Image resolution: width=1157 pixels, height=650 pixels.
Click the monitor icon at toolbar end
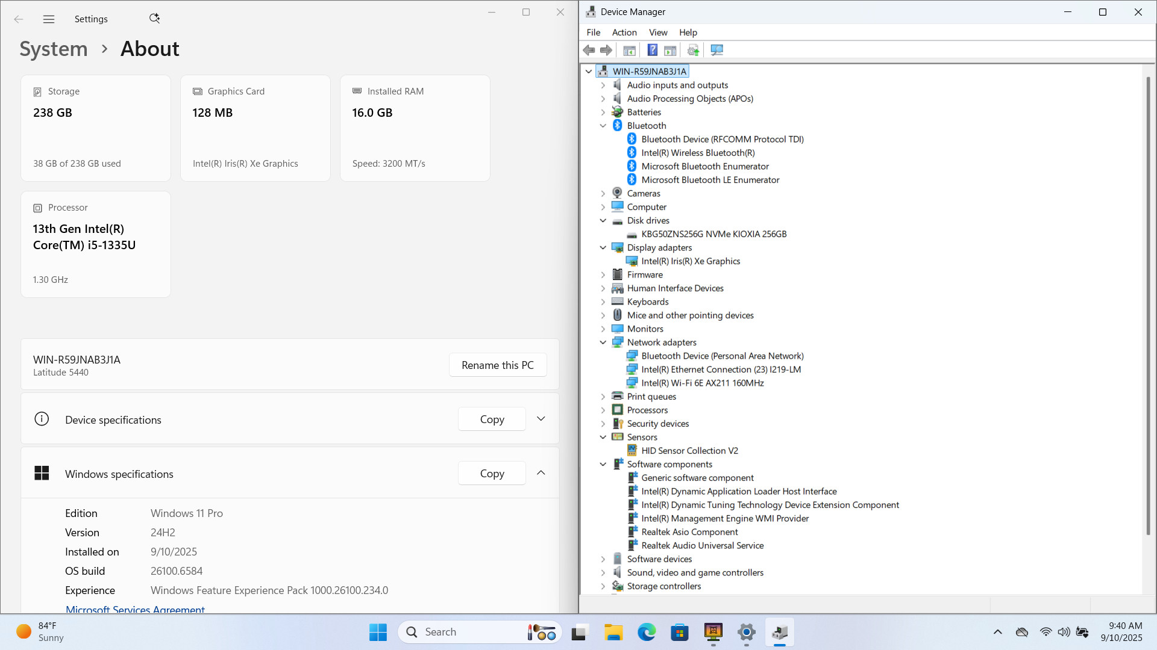(716, 50)
